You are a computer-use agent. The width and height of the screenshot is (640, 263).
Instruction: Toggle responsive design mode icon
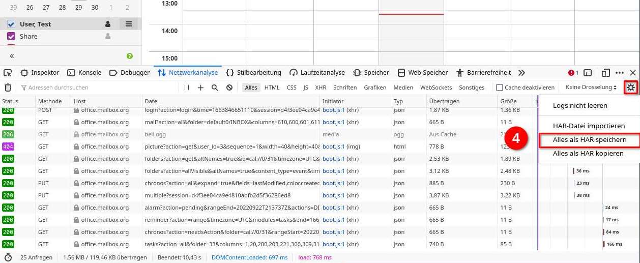[x=606, y=73]
